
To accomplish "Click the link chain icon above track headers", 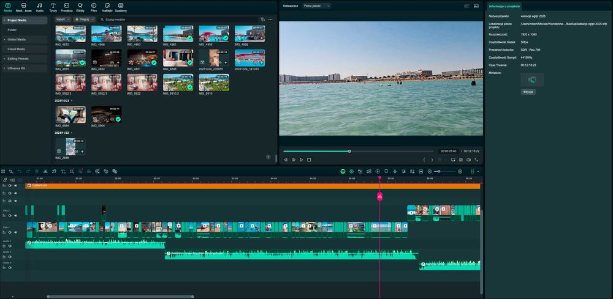I will [5, 180].
